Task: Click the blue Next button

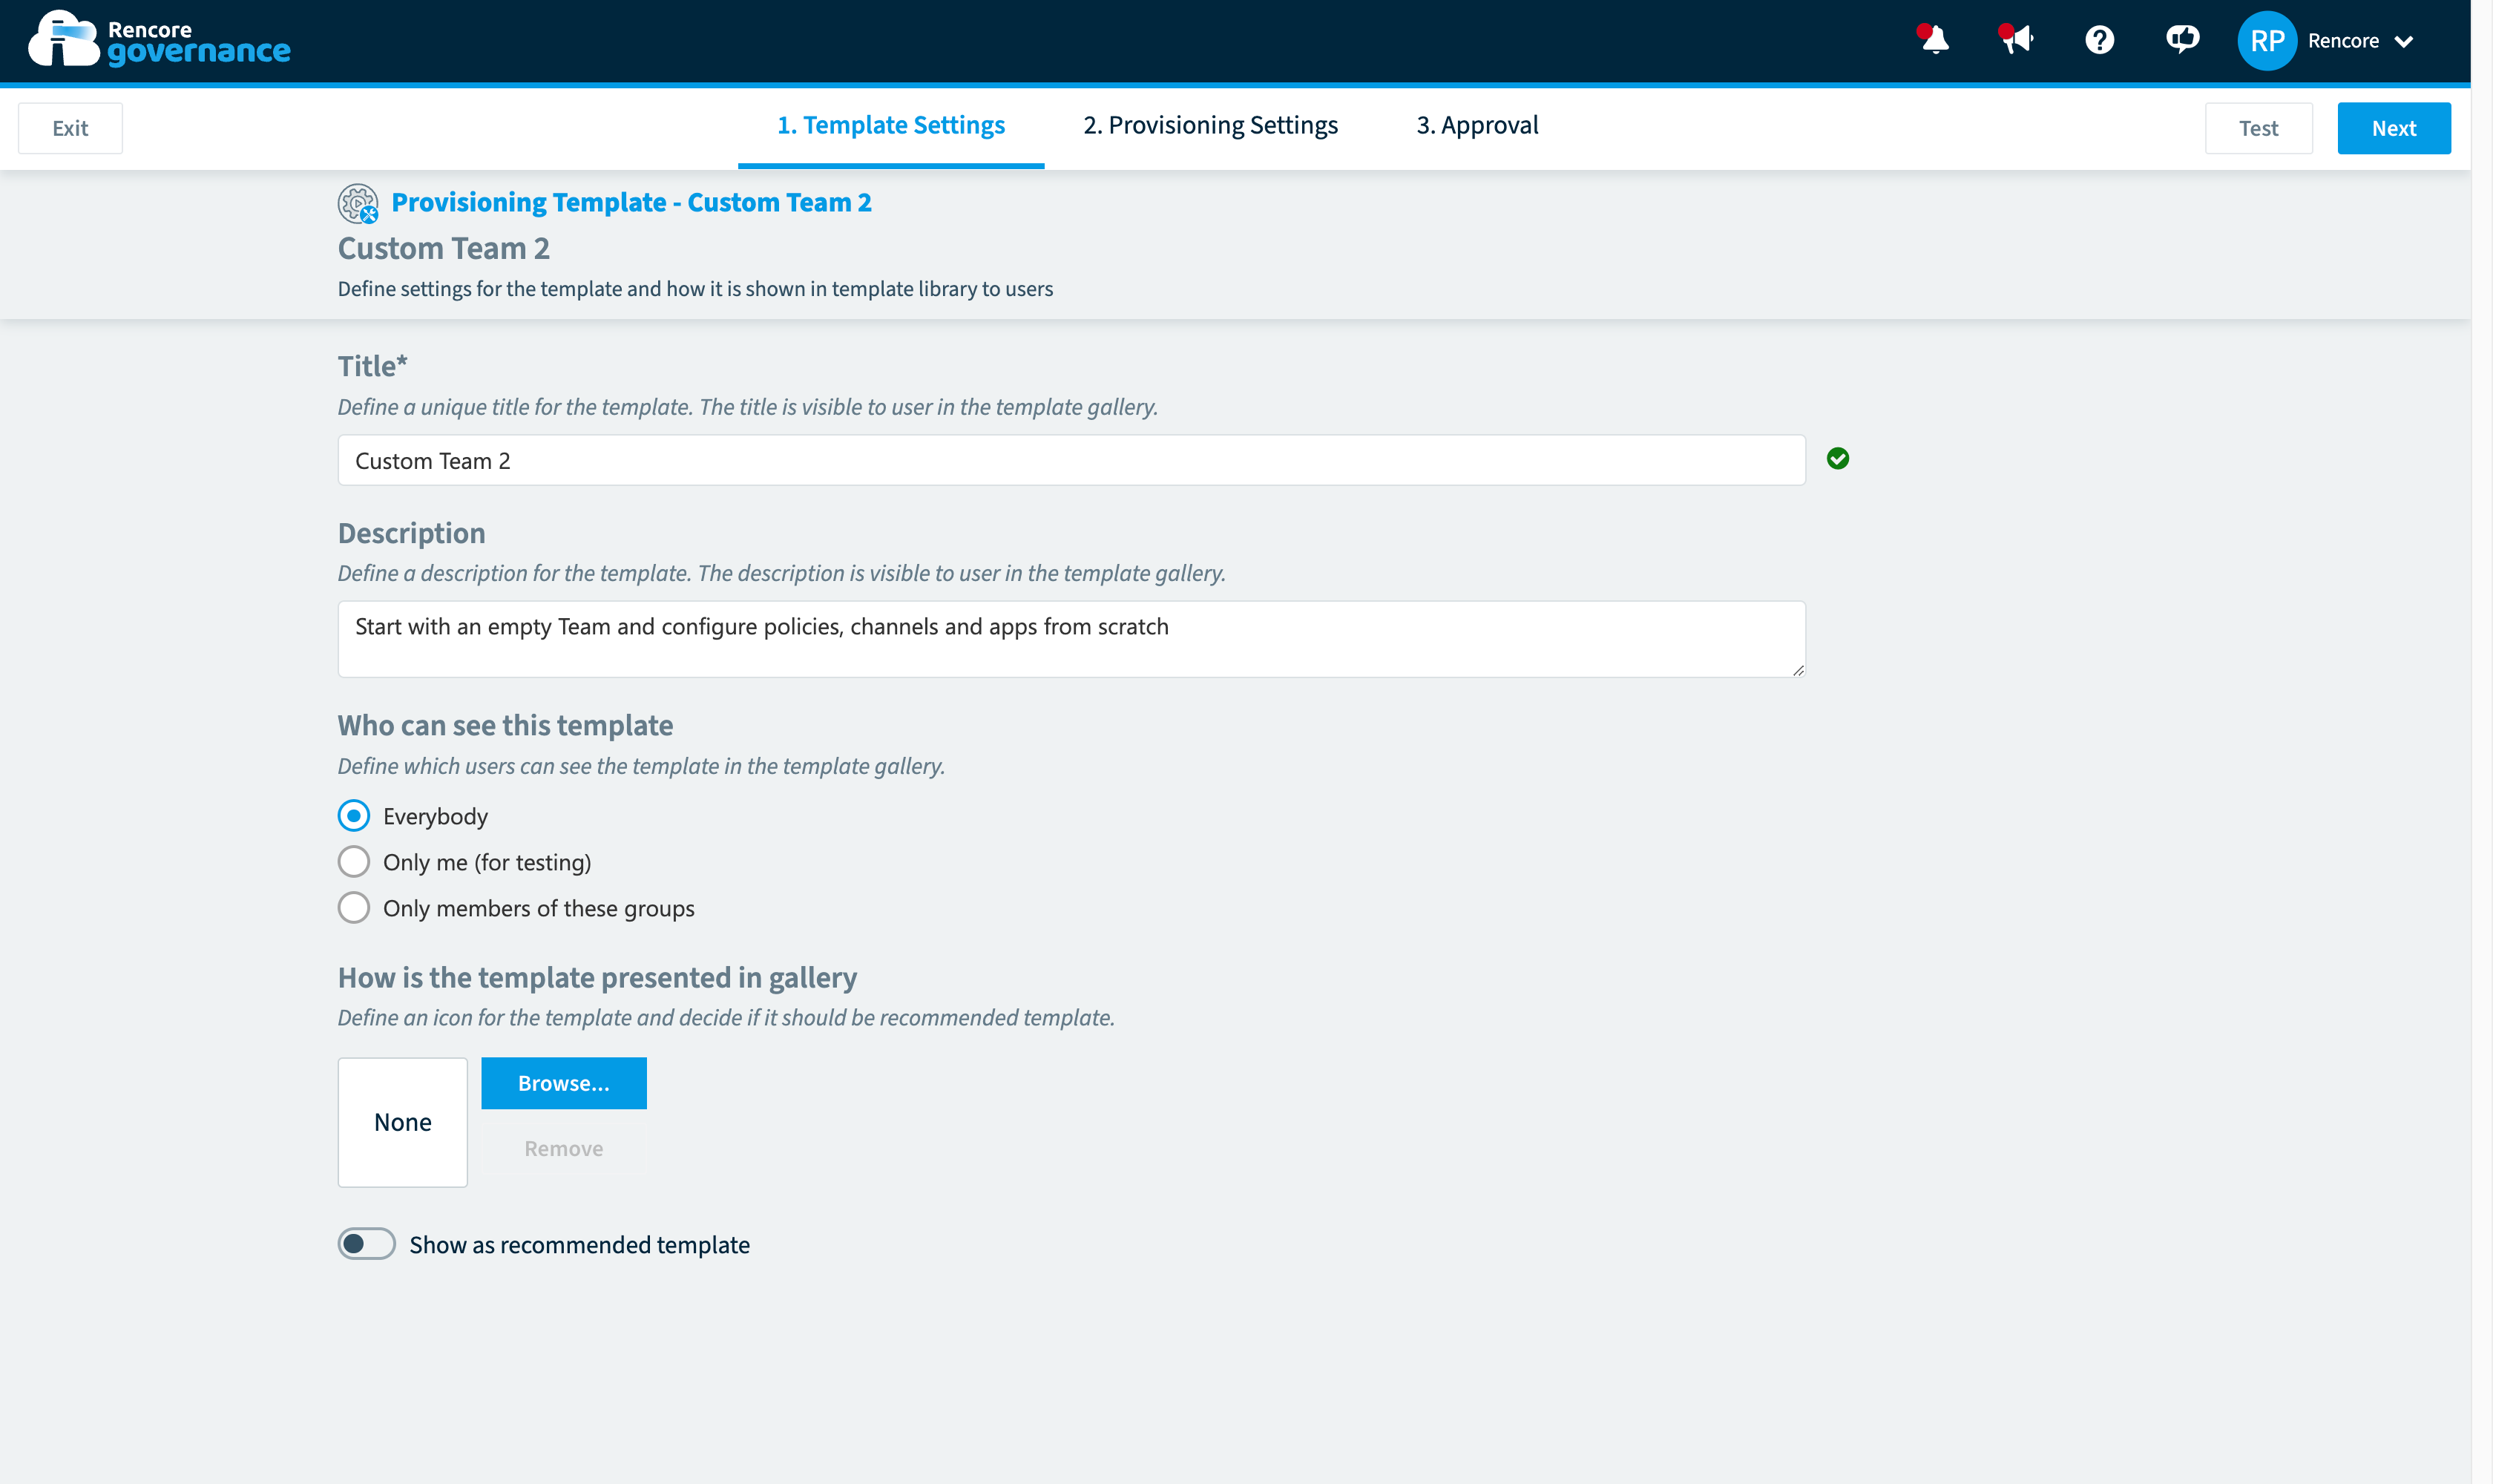Action: 2393,128
